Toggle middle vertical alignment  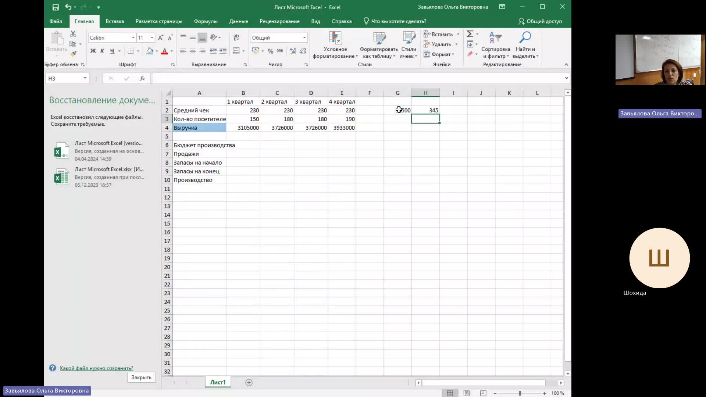click(193, 37)
